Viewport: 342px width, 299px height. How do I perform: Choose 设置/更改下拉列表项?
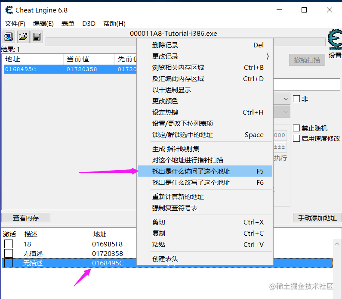(x=205, y=123)
